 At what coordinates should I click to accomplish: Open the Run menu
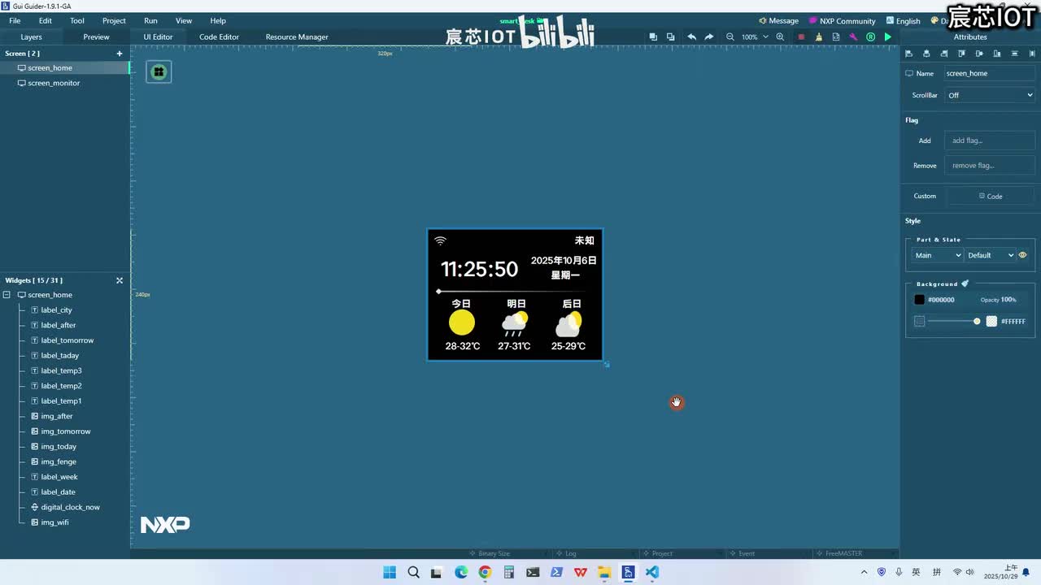tap(150, 20)
